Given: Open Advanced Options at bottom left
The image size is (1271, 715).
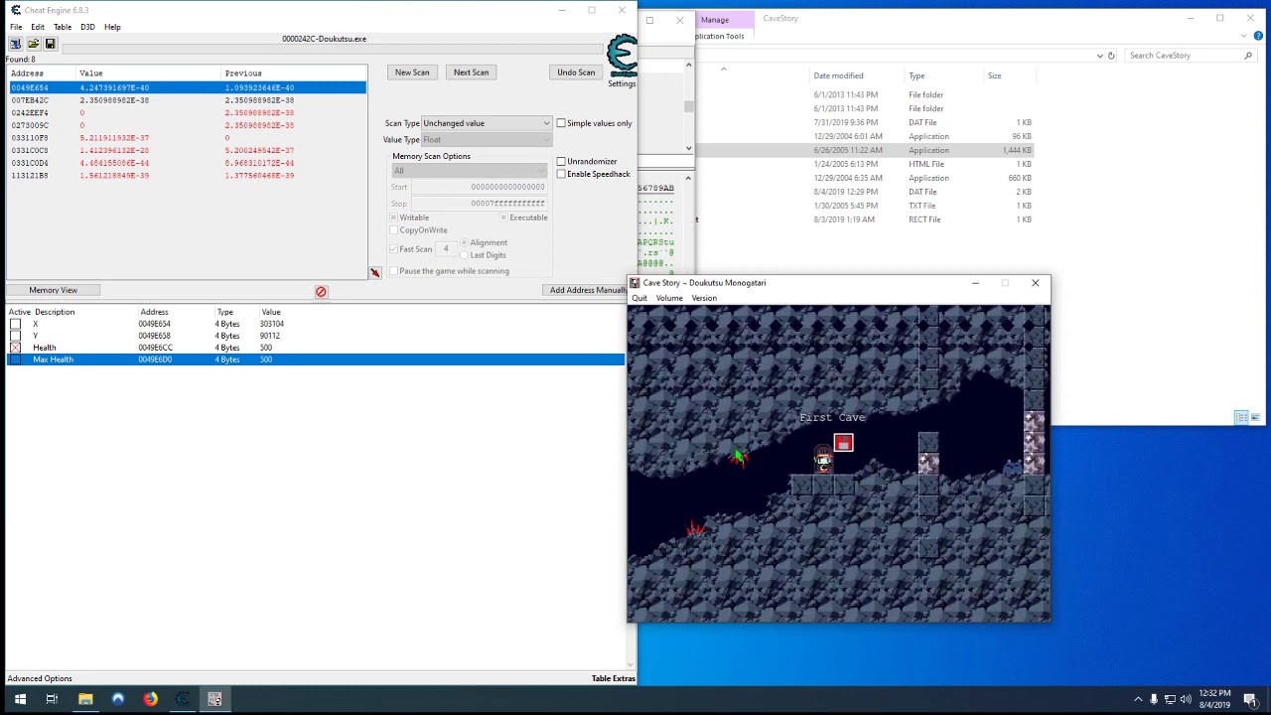Looking at the screenshot, I should pyautogui.click(x=40, y=678).
